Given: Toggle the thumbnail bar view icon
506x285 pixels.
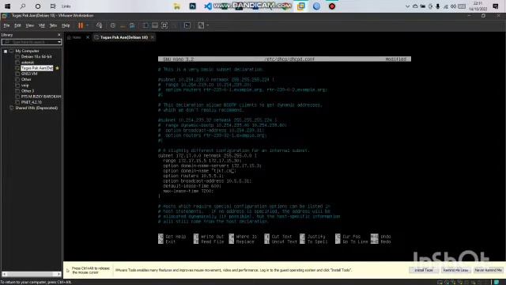Looking at the screenshot, I should [x=155, y=25].
